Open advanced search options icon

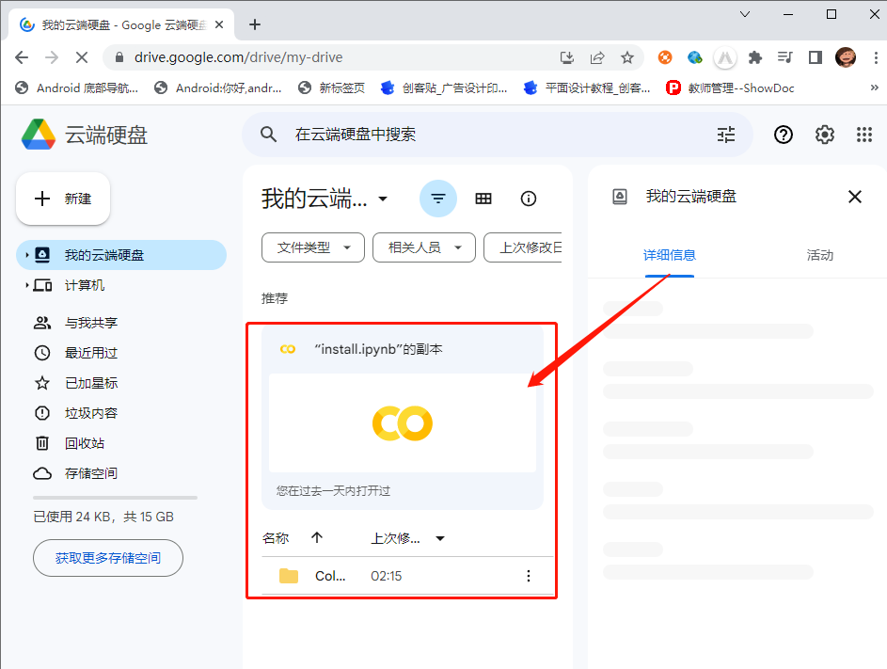tap(726, 135)
